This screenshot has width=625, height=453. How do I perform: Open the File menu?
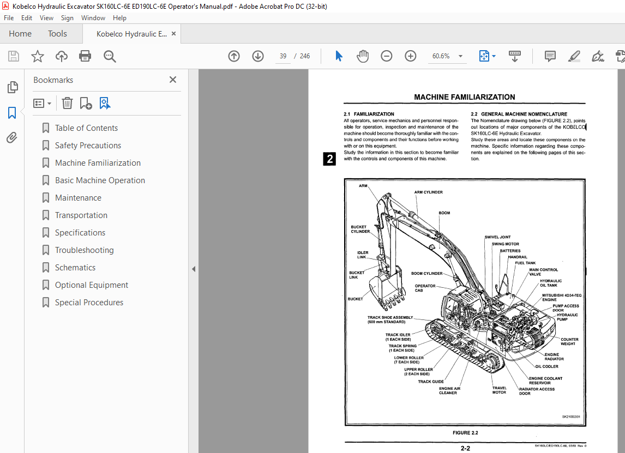point(9,18)
